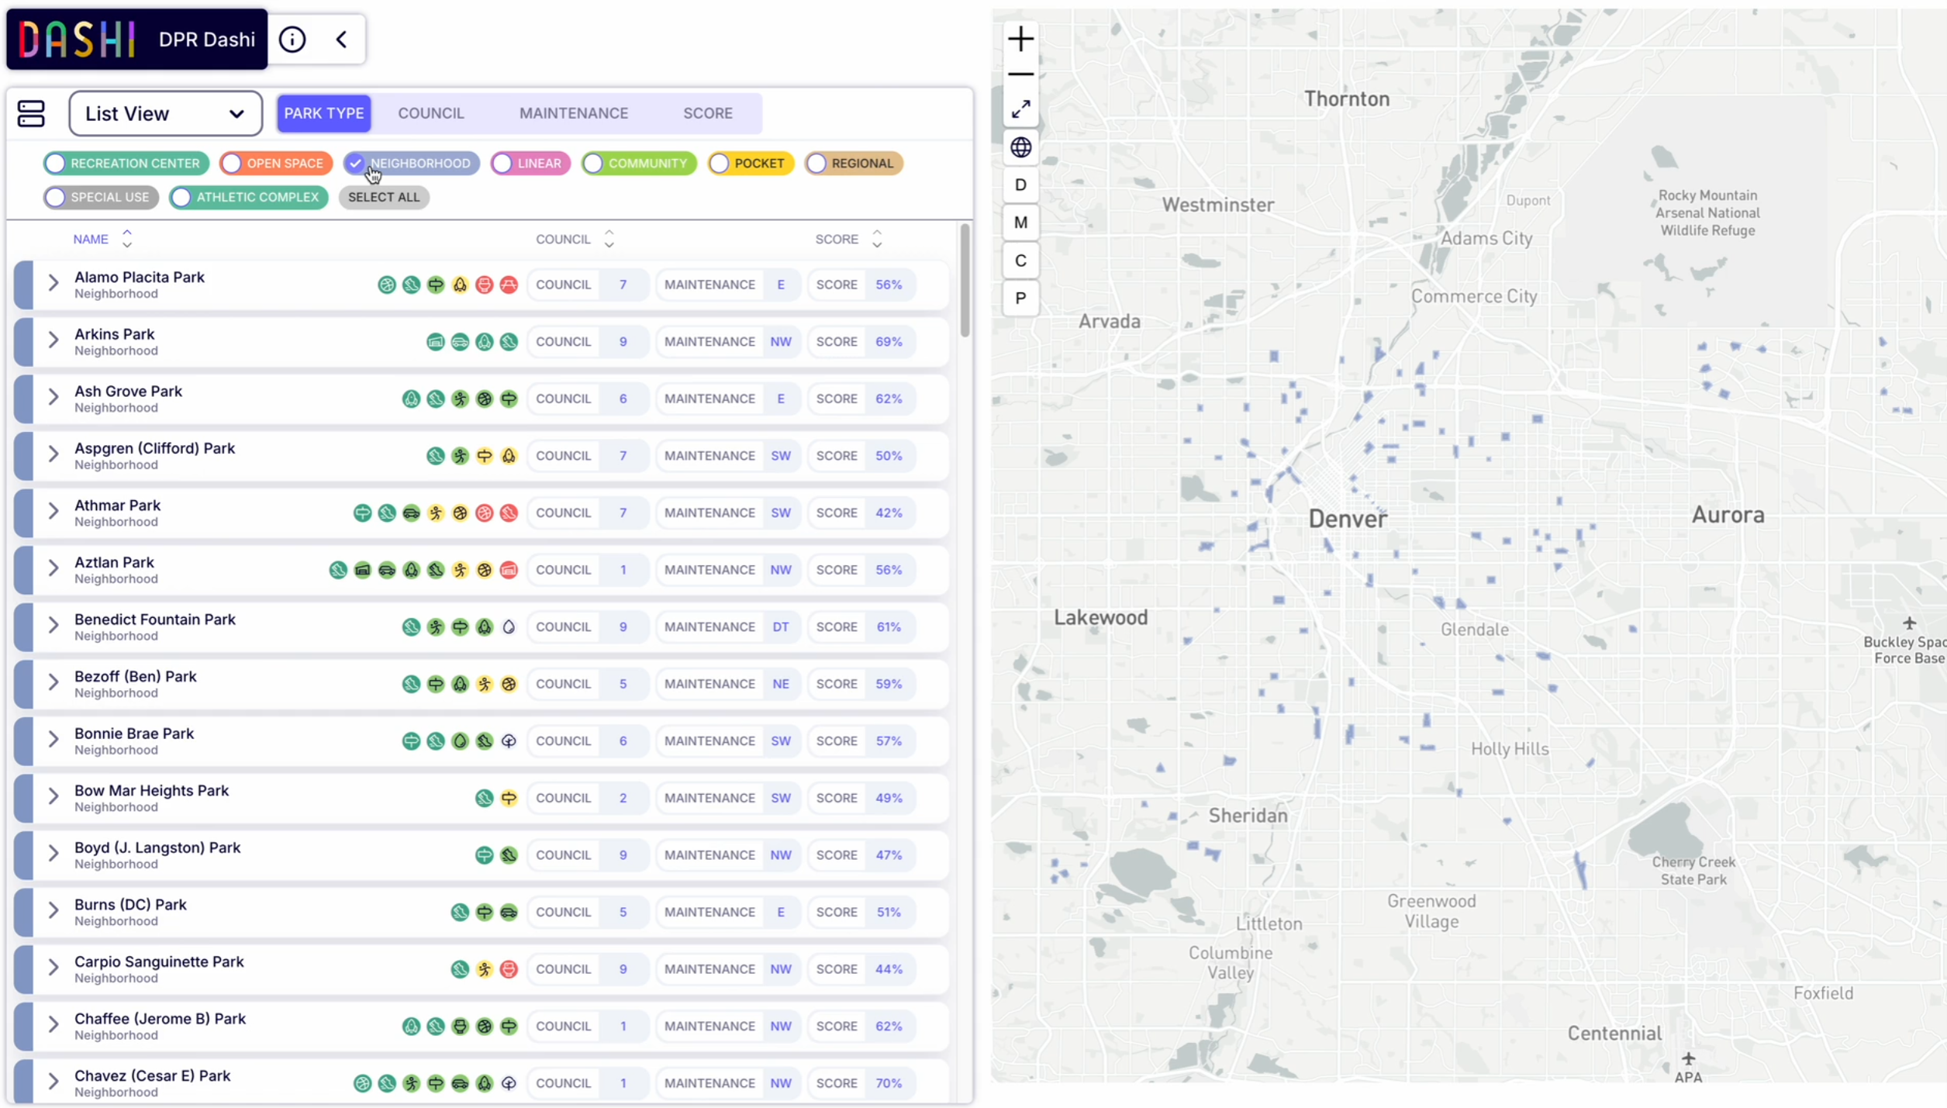This screenshot has height=1108, width=1947.
Task: Click the fullscreen expand arrows map icon
Action: point(1020,109)
